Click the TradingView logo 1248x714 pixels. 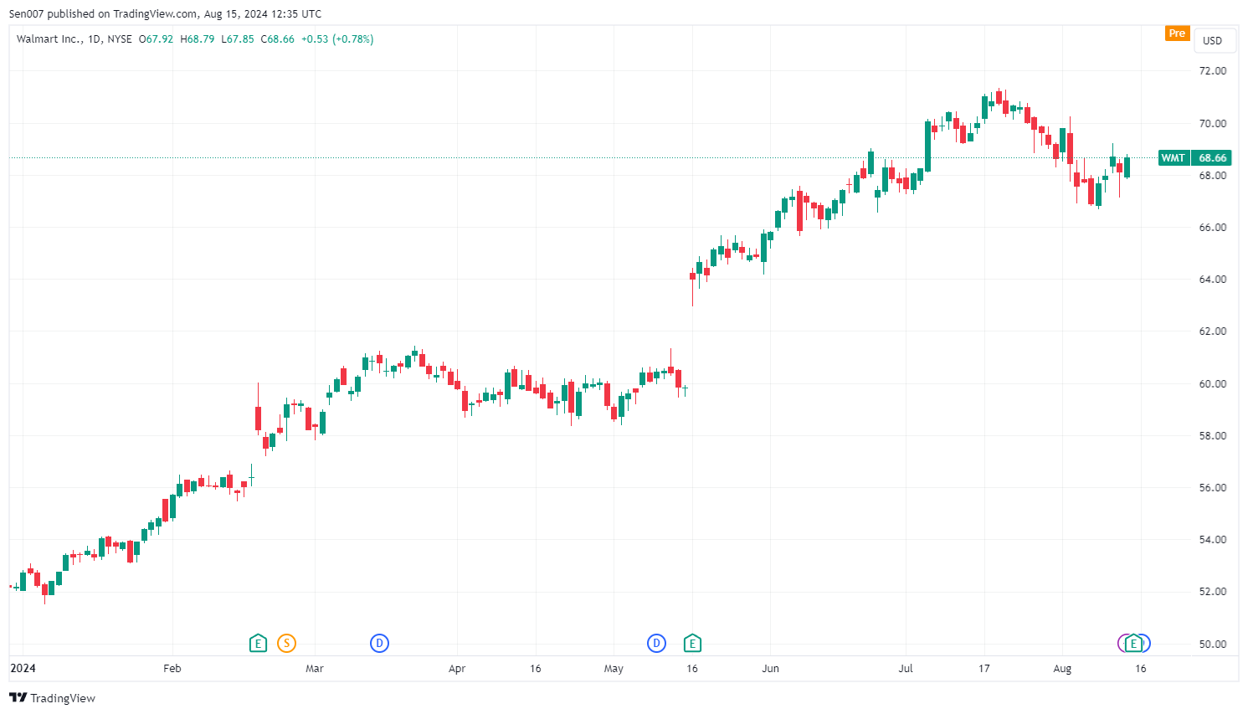[x=52, y=698]
